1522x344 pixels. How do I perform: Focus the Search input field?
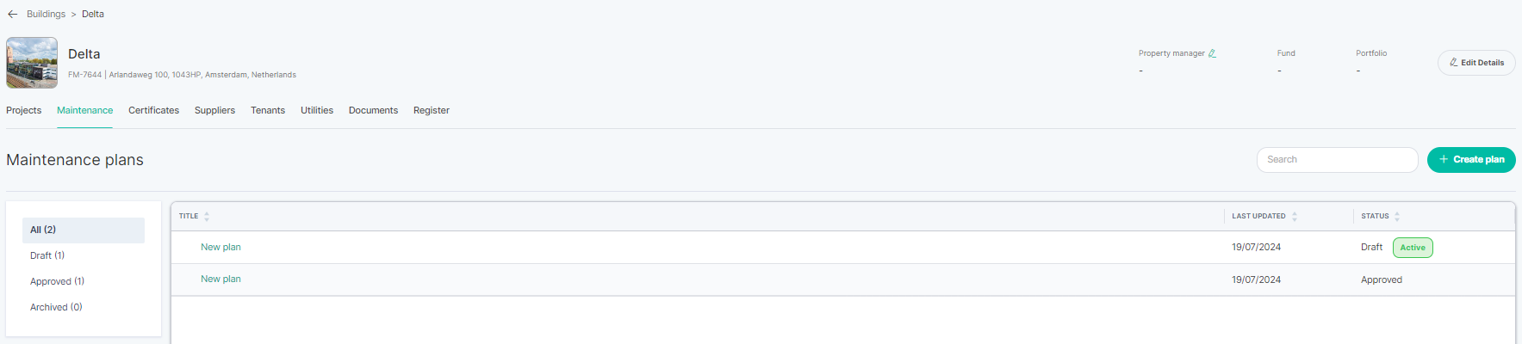1337,160
